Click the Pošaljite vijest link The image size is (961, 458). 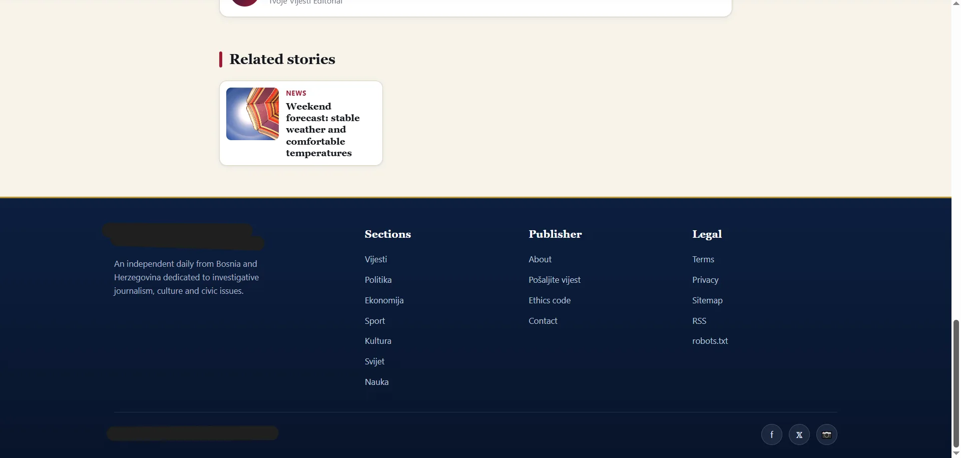click(x=554, y=280)
